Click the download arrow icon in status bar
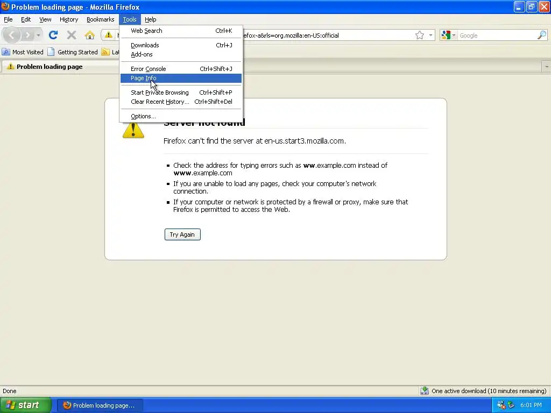The width and height of the screenshot is (551, 413). pyautogui.click(x=425, y=391)
